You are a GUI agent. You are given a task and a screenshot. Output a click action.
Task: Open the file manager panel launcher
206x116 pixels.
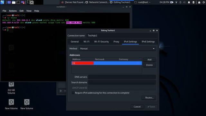click(14, 2)
